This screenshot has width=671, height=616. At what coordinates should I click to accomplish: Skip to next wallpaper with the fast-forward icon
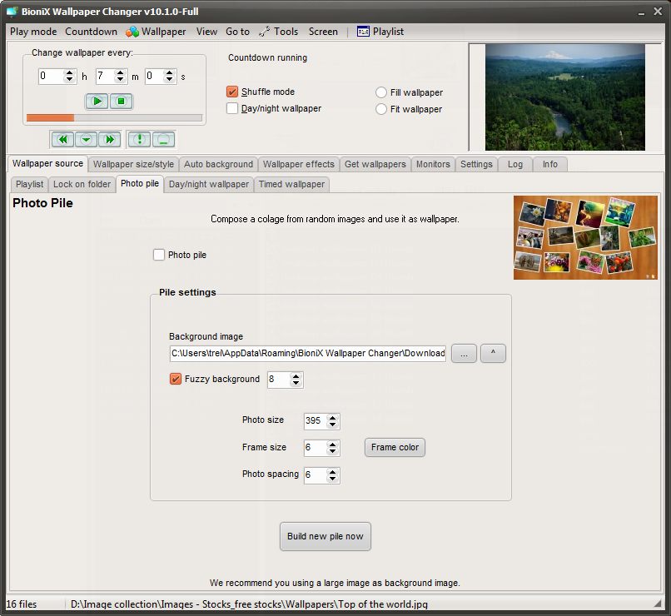(110, 140)
